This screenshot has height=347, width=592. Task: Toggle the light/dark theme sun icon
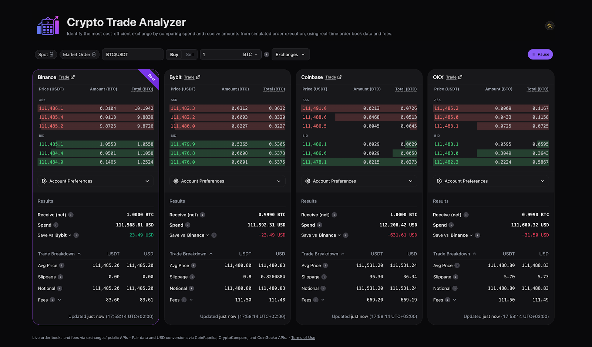pyautogui.click(x=550, y=26)
